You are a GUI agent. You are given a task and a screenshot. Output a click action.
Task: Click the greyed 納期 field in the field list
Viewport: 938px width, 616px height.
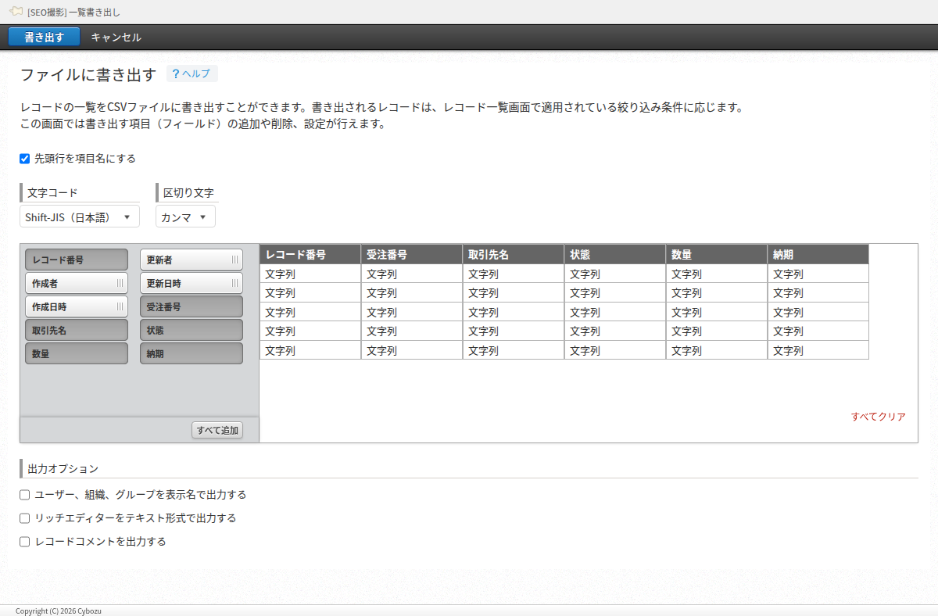click(x=192, y=353)
